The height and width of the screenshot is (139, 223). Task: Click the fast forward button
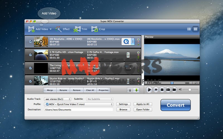(x=156, y=90)
